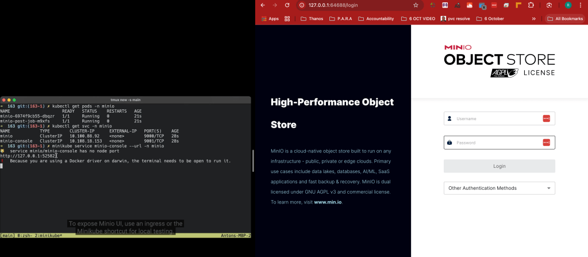Open the Chrome three-dot menu
Image resolution: width=588 pixels, height=257 pixels.
pyautogui.click(x=581, y=5)
